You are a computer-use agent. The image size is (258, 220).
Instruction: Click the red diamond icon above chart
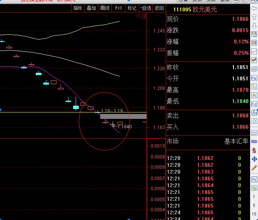pos(138,16)
